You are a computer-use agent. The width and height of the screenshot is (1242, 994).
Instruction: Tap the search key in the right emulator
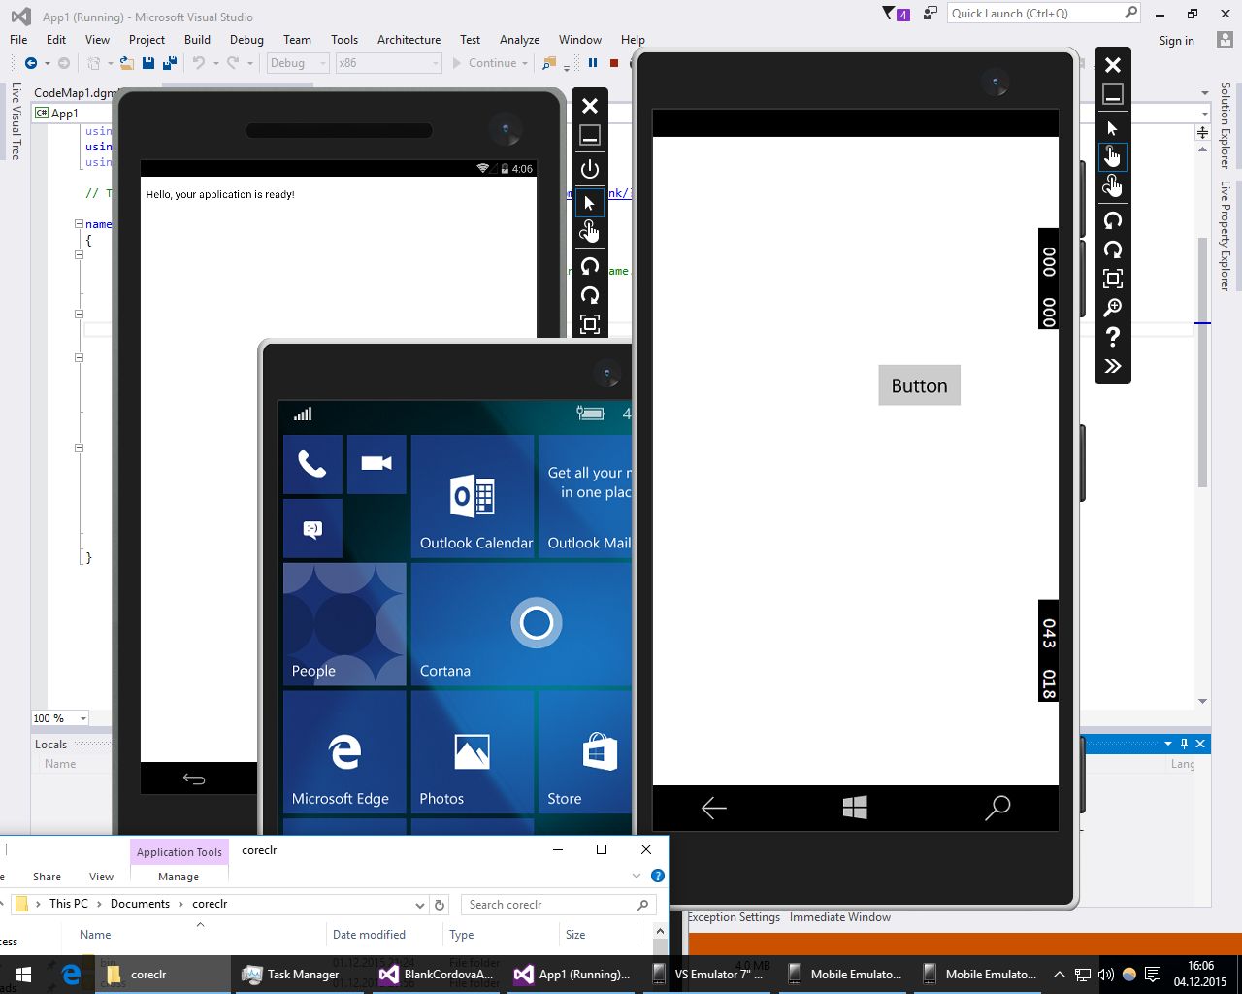click(x=997, y=808)
